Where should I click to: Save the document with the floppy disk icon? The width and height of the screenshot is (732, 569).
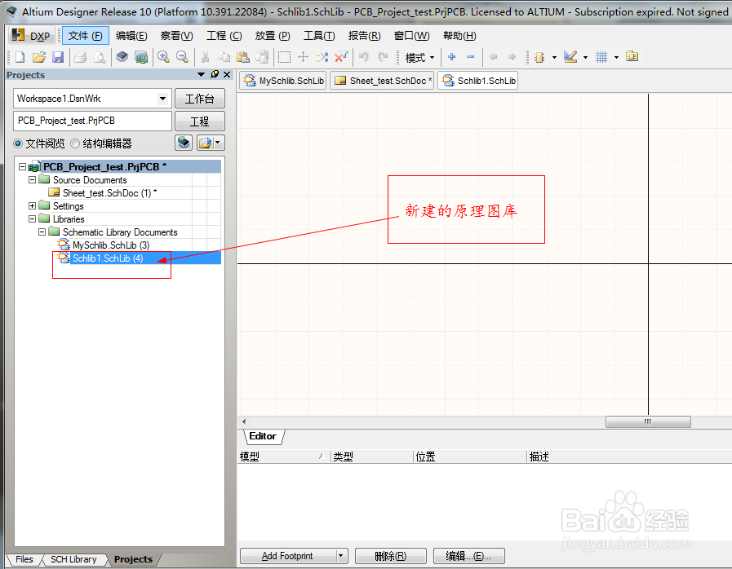click(x=58, y=57)
